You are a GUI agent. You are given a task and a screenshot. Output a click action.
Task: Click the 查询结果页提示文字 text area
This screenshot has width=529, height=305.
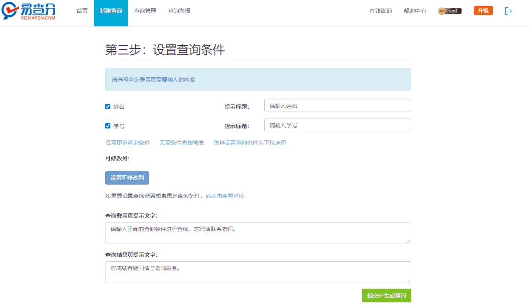point(258,272)
